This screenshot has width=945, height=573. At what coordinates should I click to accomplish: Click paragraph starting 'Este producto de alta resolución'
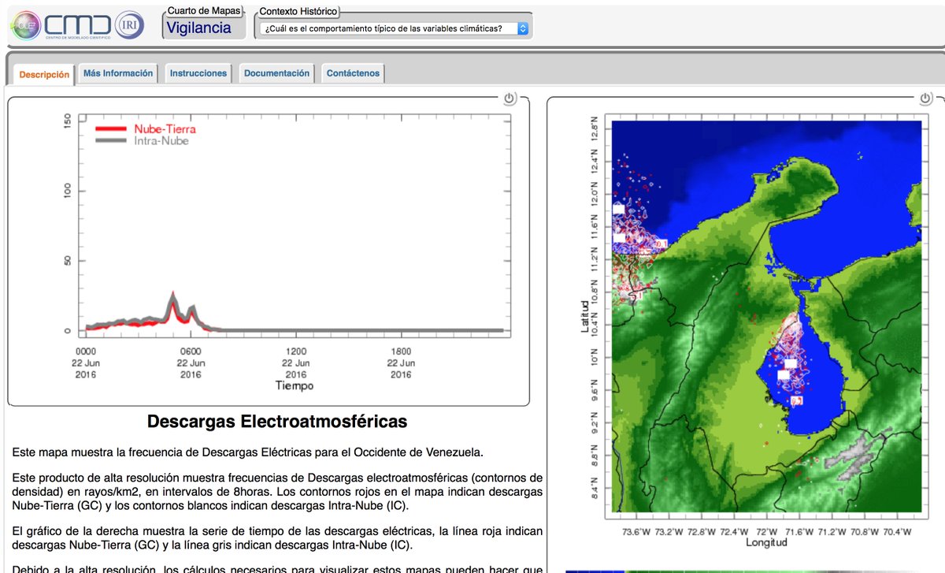[x=277, y=492]
